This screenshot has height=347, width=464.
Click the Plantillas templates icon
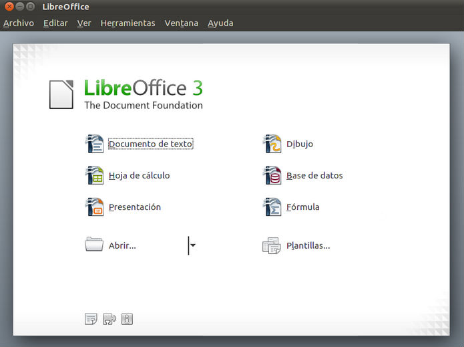coord(271,246)
